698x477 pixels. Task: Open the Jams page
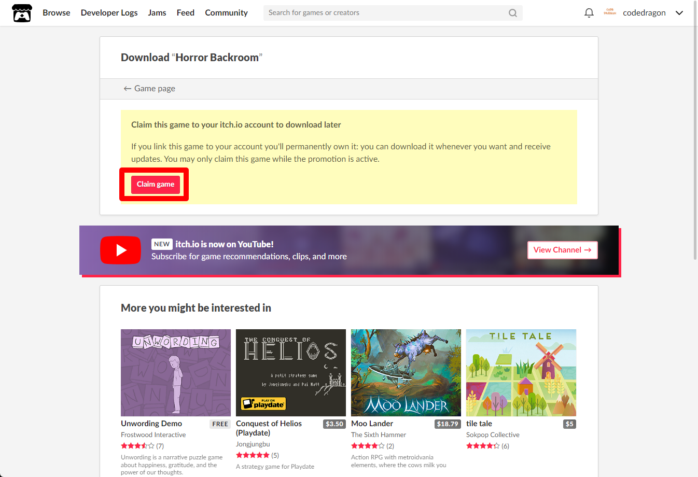pyautogui.click(x=157, y=13)
